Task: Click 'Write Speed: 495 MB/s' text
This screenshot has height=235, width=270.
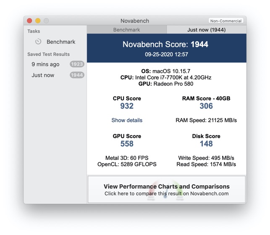Action: pos(206,158)
